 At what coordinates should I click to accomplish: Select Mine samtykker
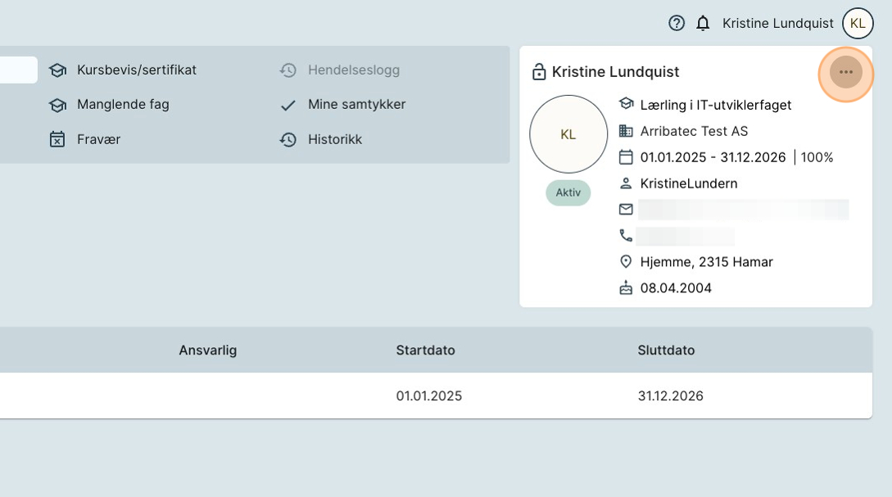coord(356,105)
